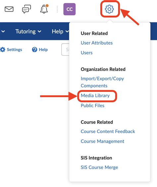The height and width of the screenshot is (187, 157).
Task: Expand the Tutoring dropdown menu
Action: click(28, 32)
